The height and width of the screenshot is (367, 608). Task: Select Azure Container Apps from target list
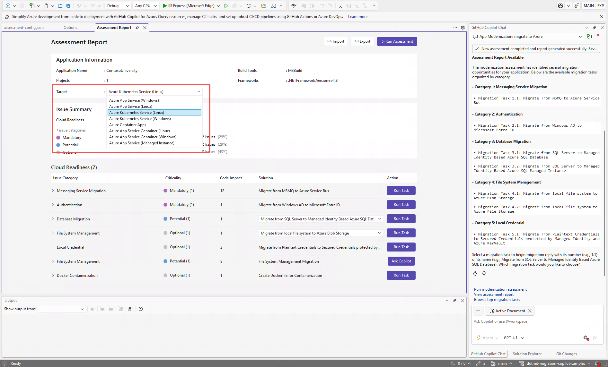128,125
